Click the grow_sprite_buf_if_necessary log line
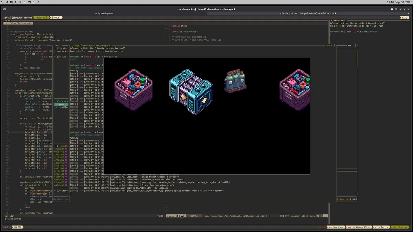Image resolution: width=413 pixels, height=232 pixels. (x=147, y=191)
